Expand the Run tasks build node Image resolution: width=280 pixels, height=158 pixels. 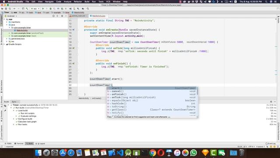(14, 124)
